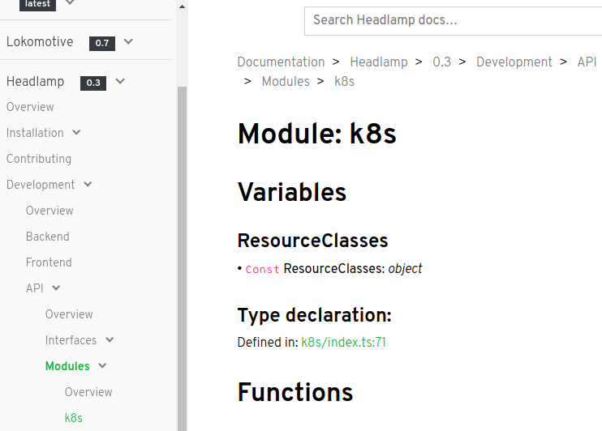Image resolution: width=602 pixels, height=431 pixels.
Task: Select the k8s sidebar item
Action: pos(74,418)
